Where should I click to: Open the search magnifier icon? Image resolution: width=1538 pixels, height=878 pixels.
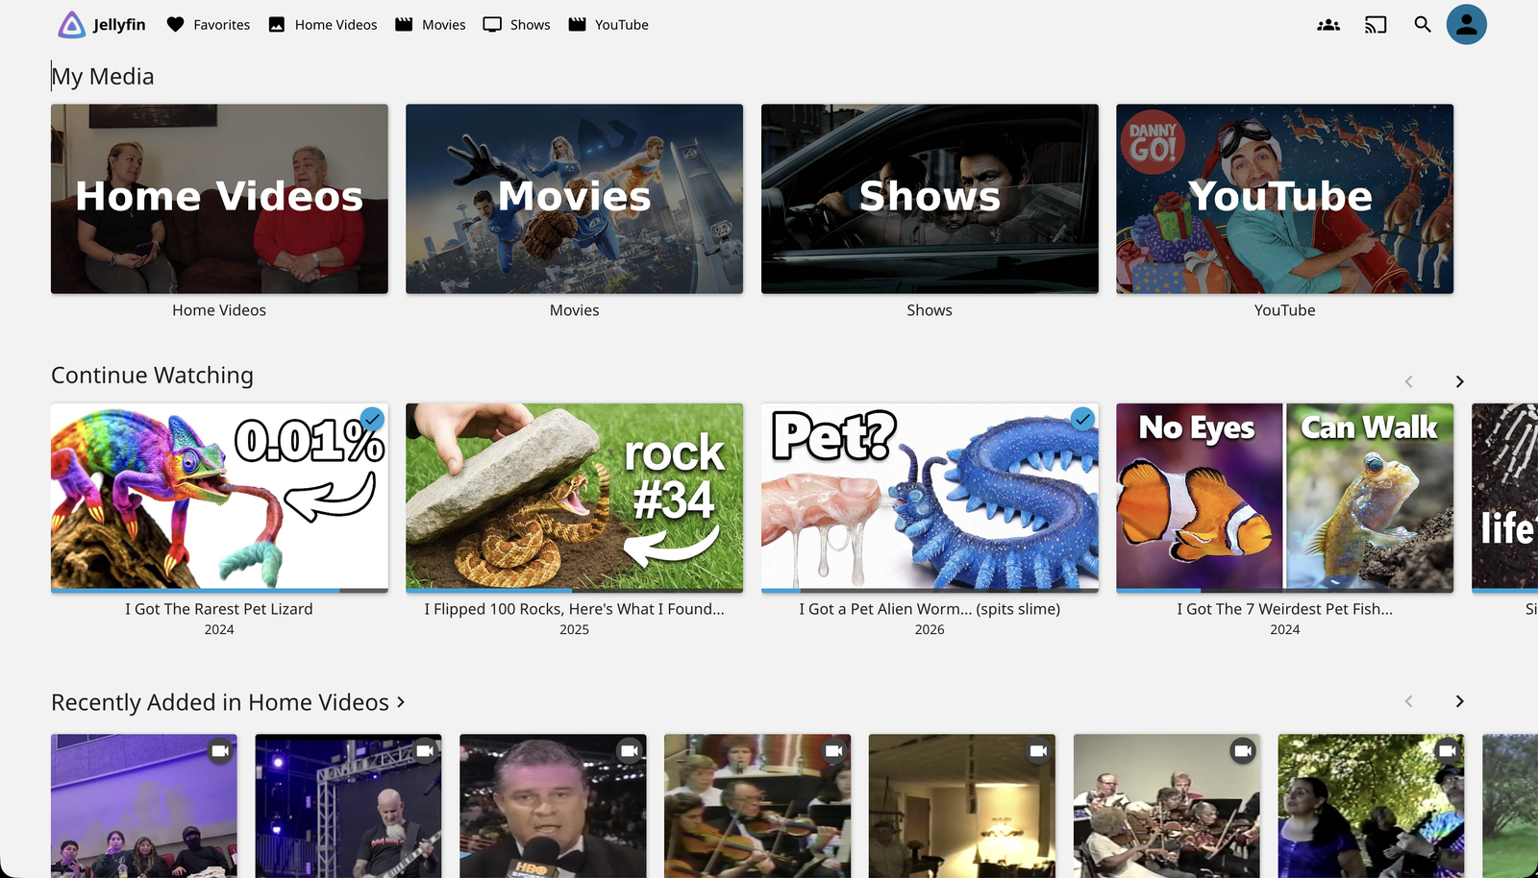point(1423,25)
